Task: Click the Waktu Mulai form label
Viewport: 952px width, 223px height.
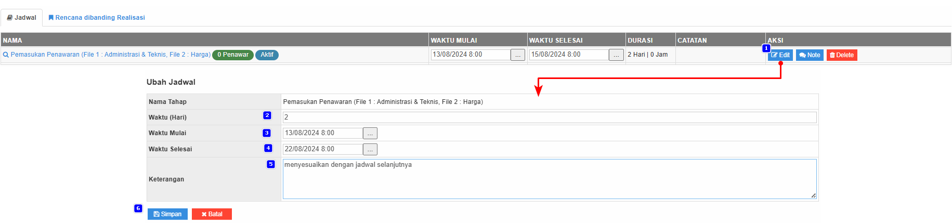Action: point(167,133)
